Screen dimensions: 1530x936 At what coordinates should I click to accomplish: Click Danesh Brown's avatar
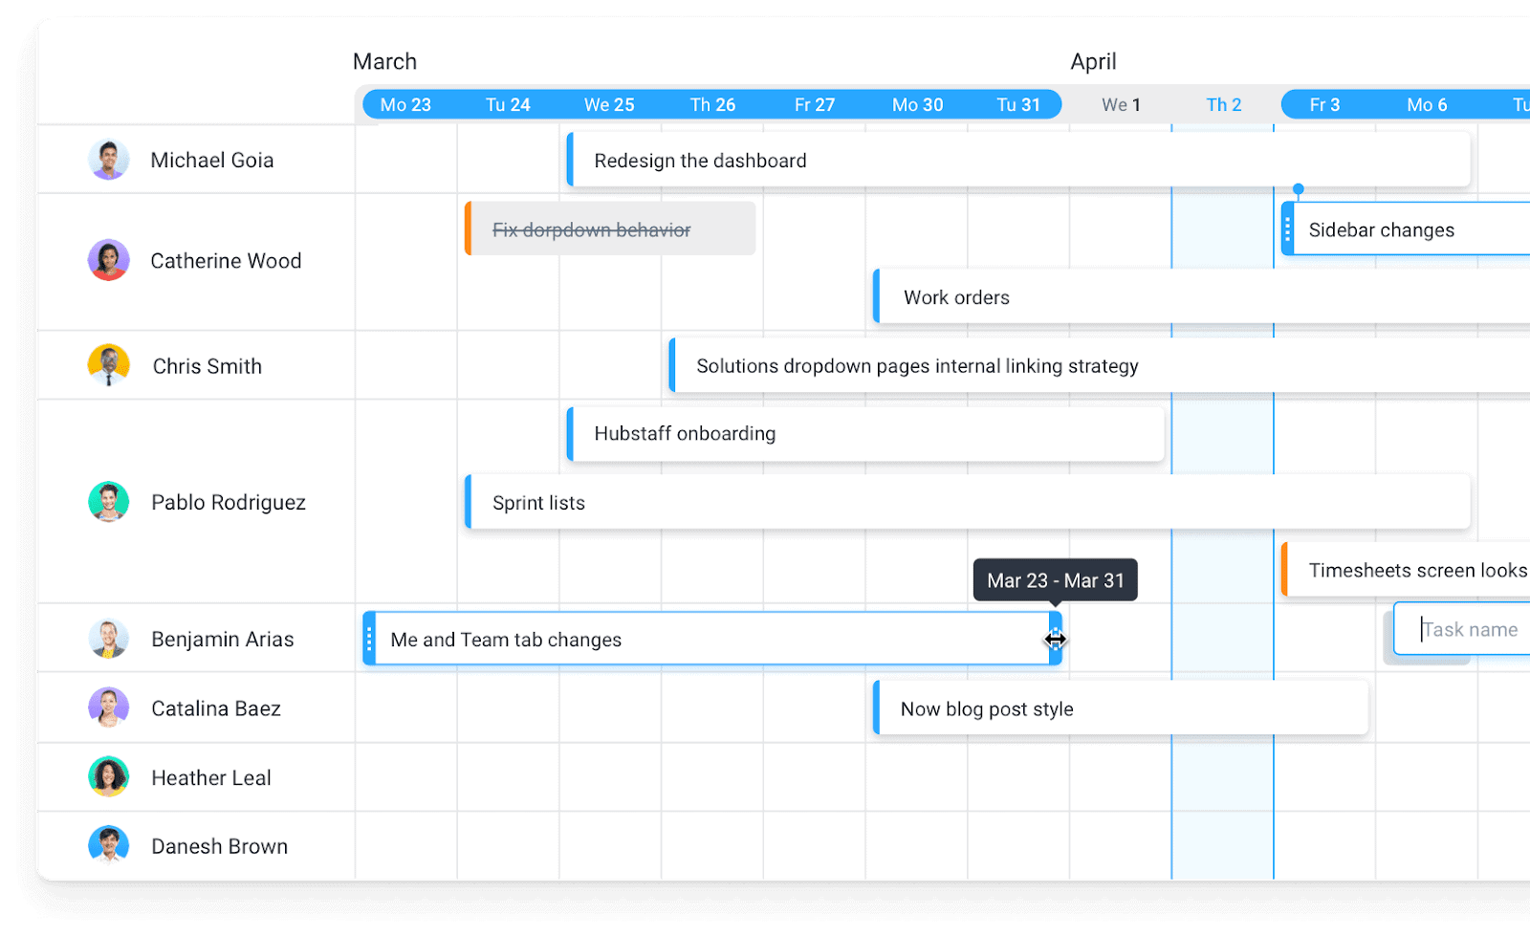pyautogui.click(x=109, y=845)
